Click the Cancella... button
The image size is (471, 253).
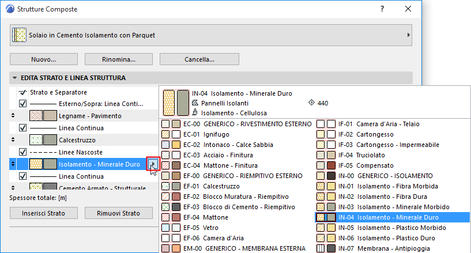[199, 59]
